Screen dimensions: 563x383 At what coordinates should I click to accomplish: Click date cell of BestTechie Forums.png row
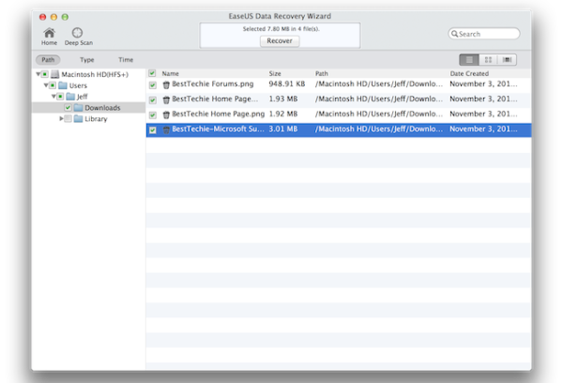pyautogui.click(x=483, y=84)
